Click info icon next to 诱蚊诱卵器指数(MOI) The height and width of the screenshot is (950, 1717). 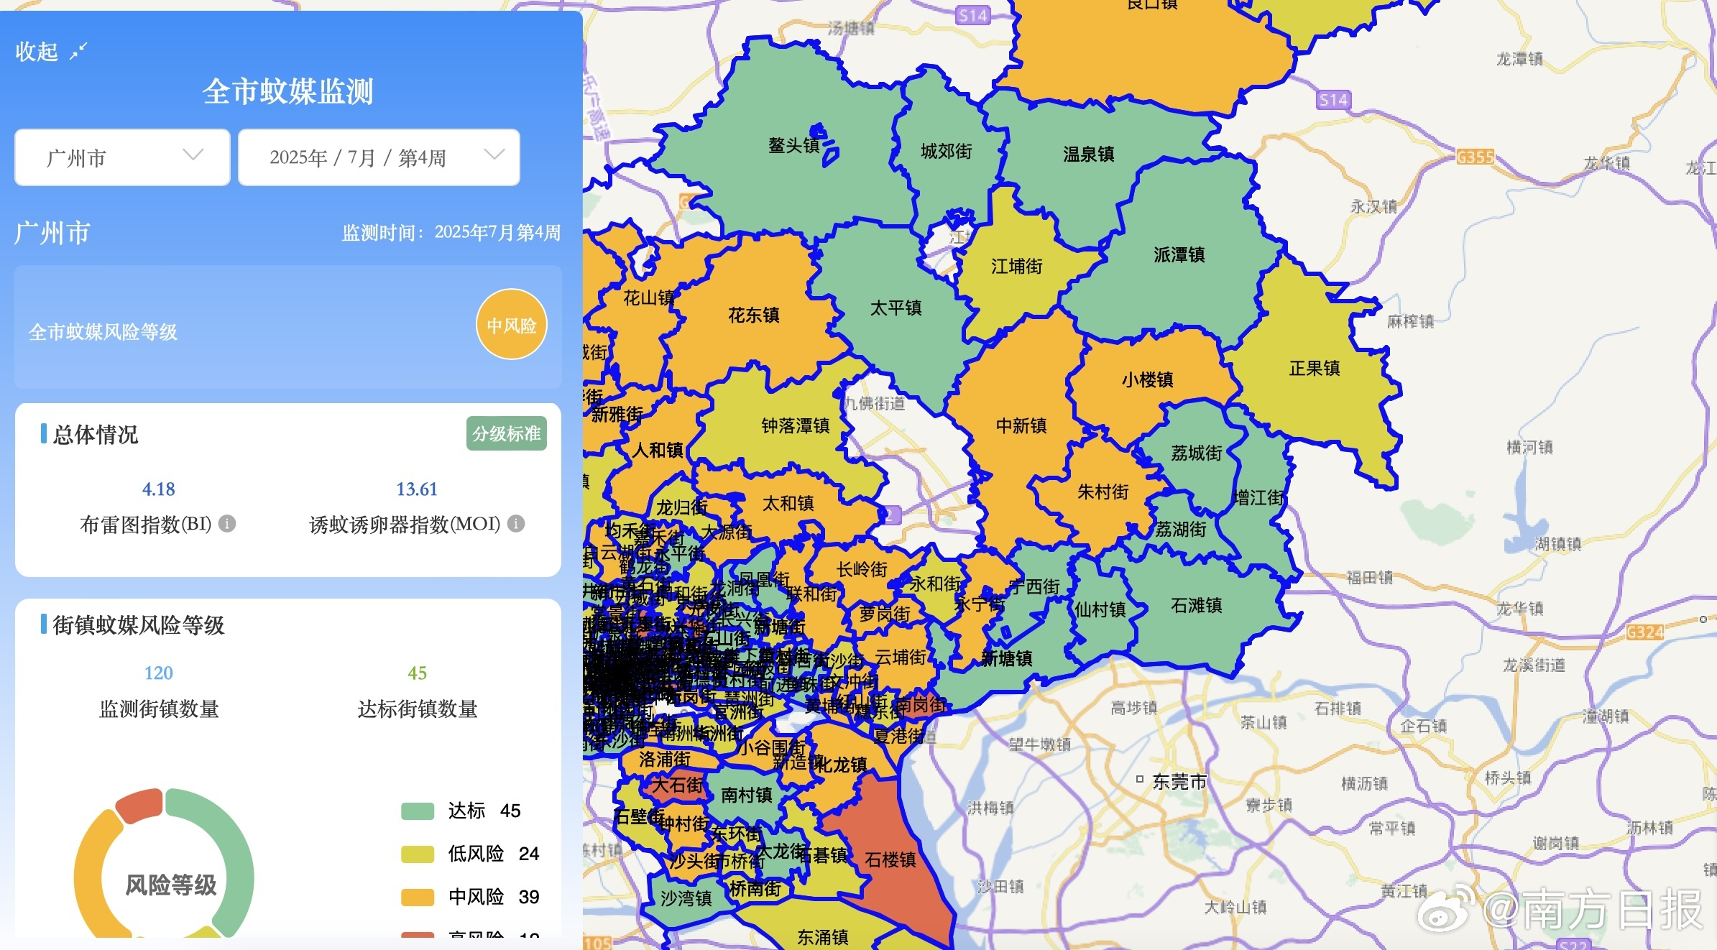click(x=516, y=524)
